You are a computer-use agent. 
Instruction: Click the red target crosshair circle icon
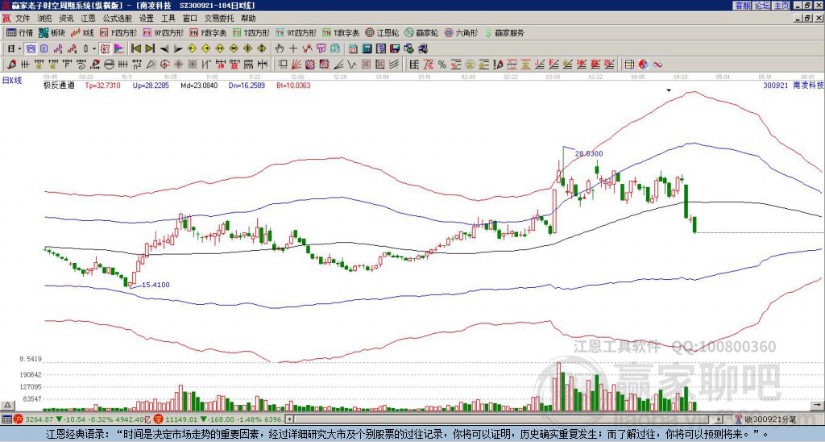pos(164,65)
